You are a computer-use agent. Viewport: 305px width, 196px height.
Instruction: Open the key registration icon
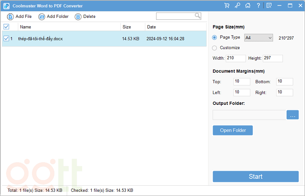coord(237,6)
